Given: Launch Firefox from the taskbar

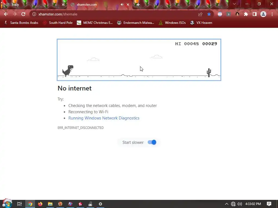Looking at the screenshot, I should point(40,204).
